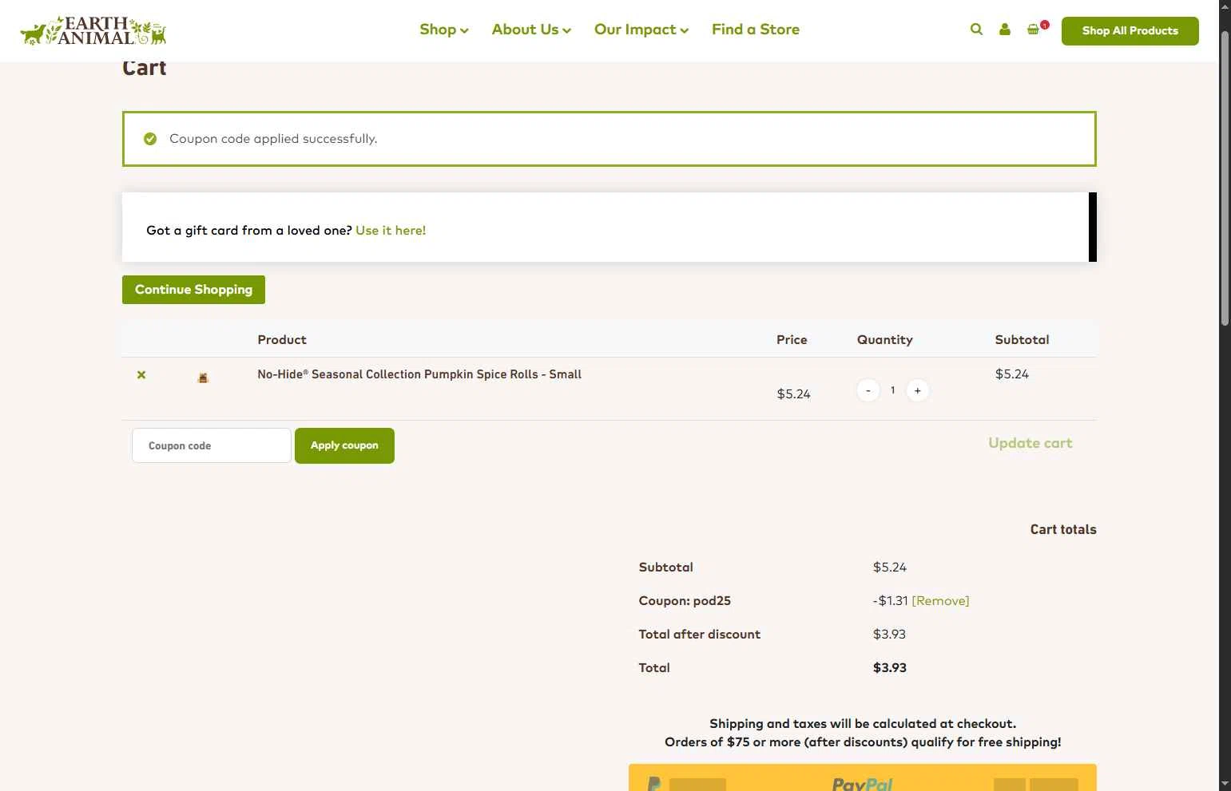
Task: Expand the Our Impact menu
Action: [x=641, y=30]
